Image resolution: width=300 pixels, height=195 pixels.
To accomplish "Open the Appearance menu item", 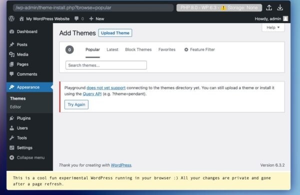I will tap(29, 87).
